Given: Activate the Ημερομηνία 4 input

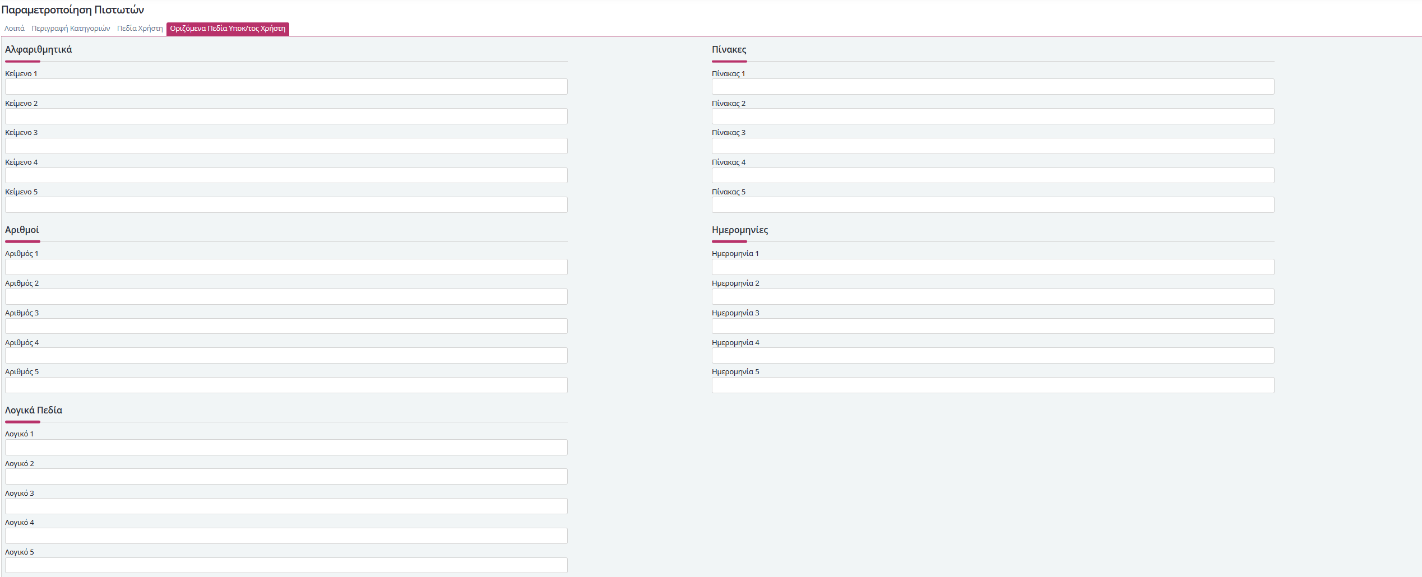Looking at the screenshot, I should (993, 356).
